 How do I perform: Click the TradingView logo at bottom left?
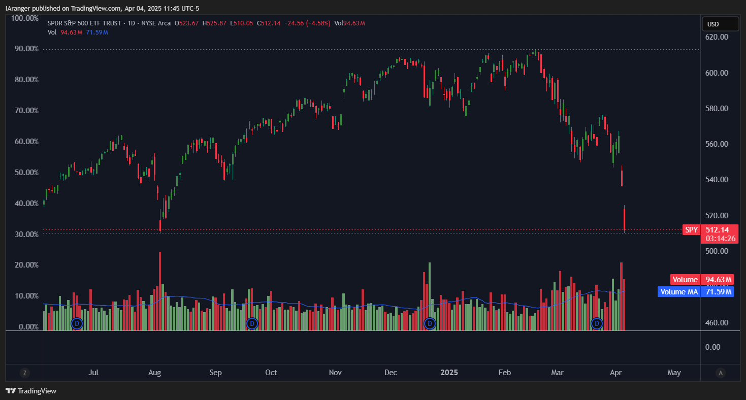(31, 391)
